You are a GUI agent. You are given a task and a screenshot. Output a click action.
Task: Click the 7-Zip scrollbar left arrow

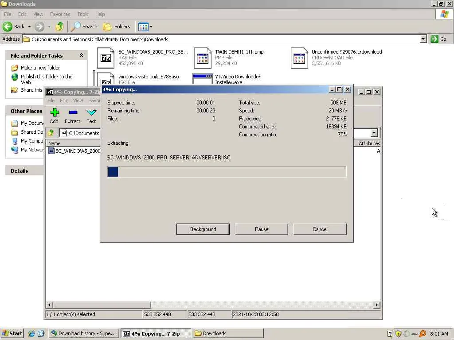click(x=49, y=305)
